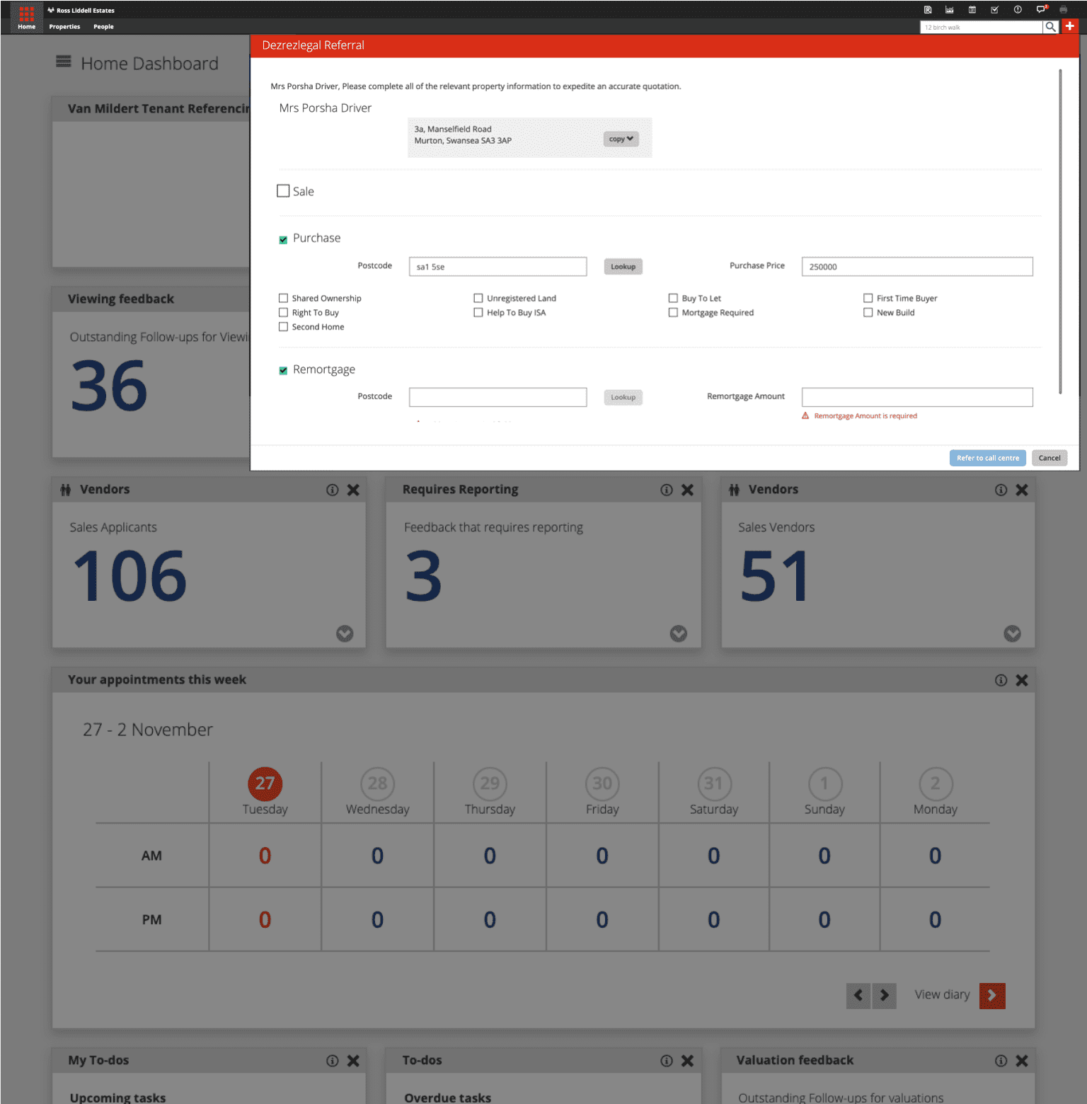Expand the Requires Reporting widget chevron
Image resolution: width=1087 pixels, height=1104 pixels.
click(679, 633)
